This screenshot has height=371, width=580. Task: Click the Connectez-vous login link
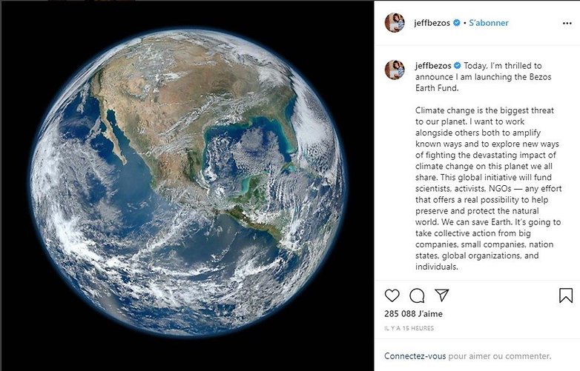(415, 356)
